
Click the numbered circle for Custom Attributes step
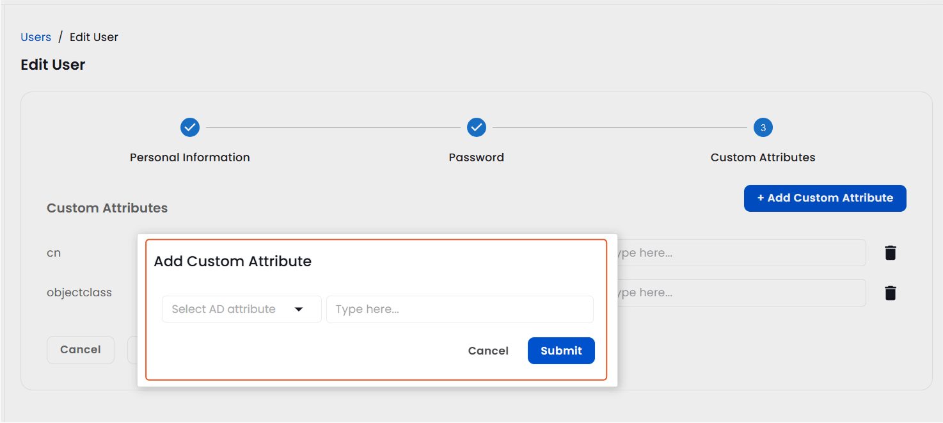pyautogui.click(x=763, y=127)
